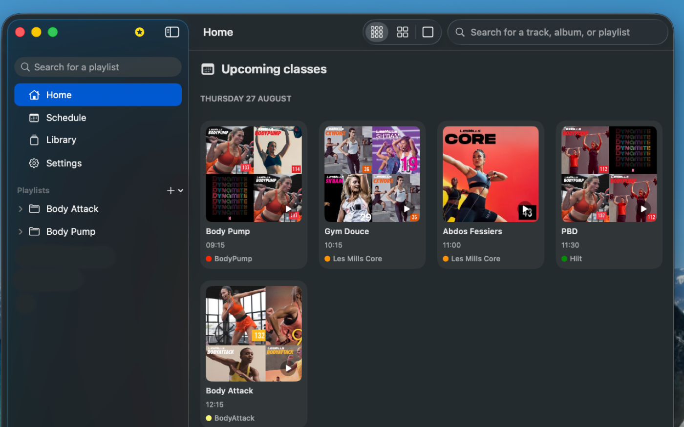
Task: Play the PBD class
Action: 643,209
